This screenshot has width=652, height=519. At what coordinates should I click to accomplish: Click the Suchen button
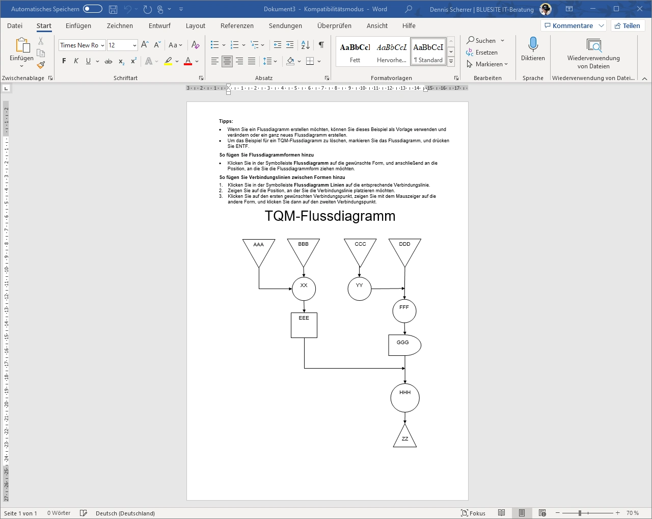click(x=481, y=41)
